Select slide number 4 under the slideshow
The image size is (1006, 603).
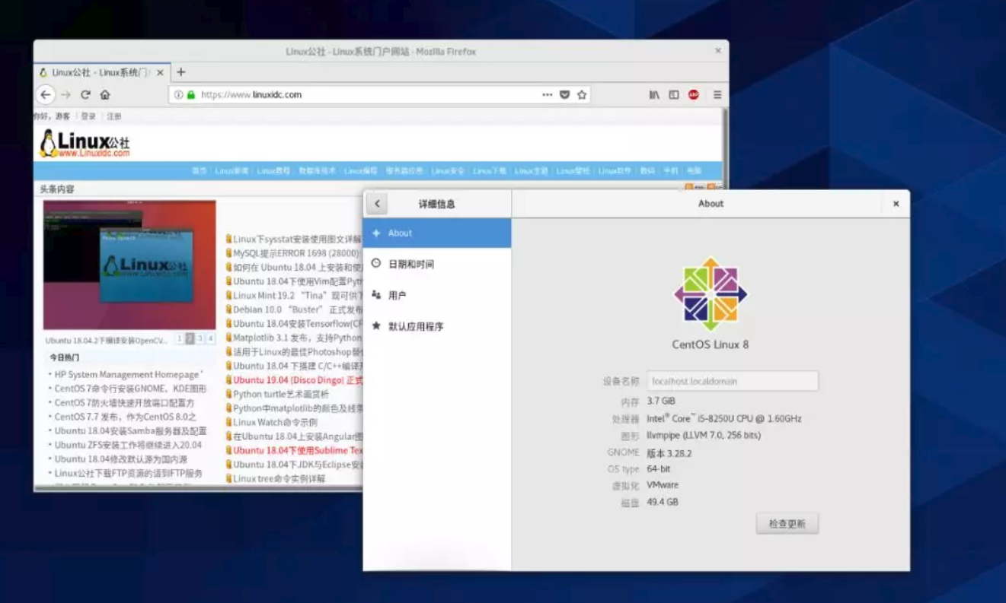pos(211,339)
